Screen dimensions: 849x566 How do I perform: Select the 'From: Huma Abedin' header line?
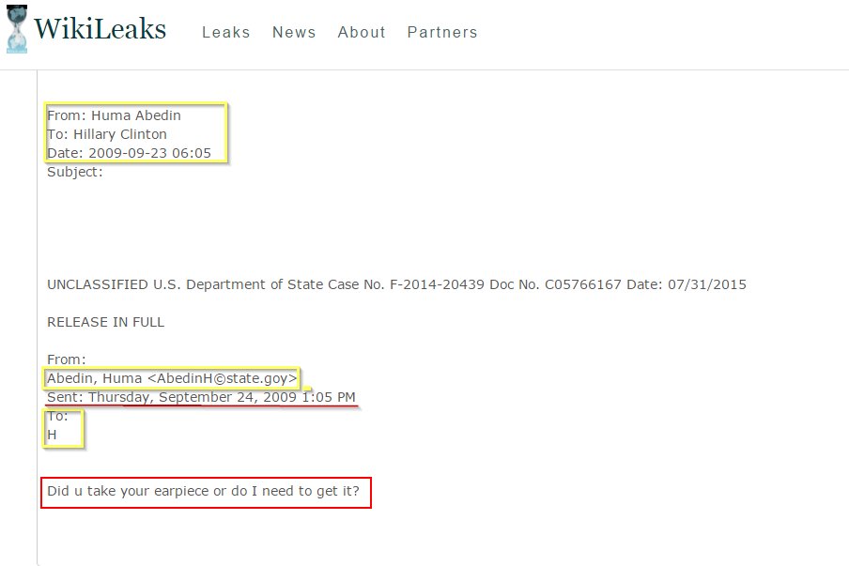coord(114,115)
